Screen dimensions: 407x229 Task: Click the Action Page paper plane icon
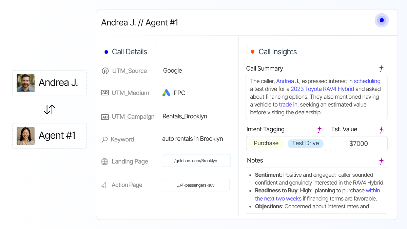coord(104,185)
